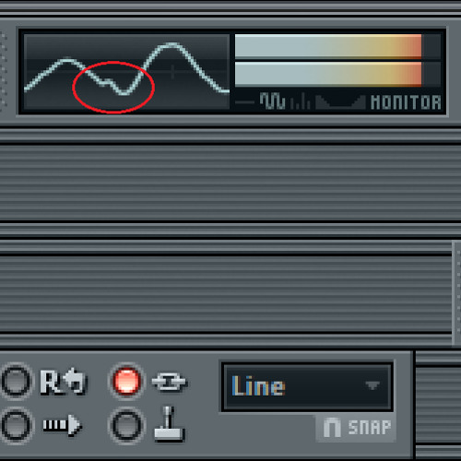461x461 pixels.
Task: Click the joystick icon
Action: point(169,424)
